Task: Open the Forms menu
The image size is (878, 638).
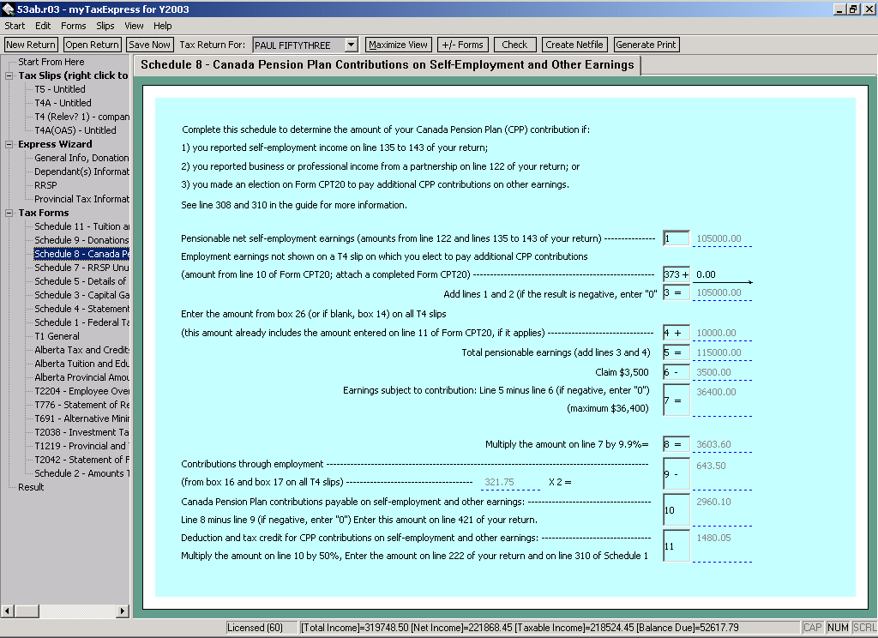Action: [74, 26]
